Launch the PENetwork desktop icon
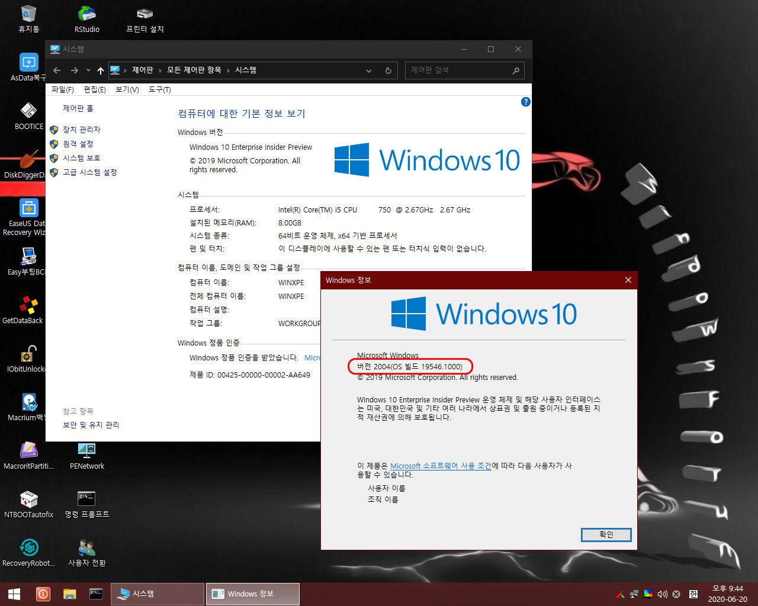 (x=87, y=456)
